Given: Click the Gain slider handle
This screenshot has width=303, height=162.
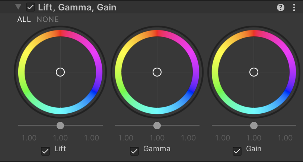Looking at the screenshot, I should pos(254,126).
